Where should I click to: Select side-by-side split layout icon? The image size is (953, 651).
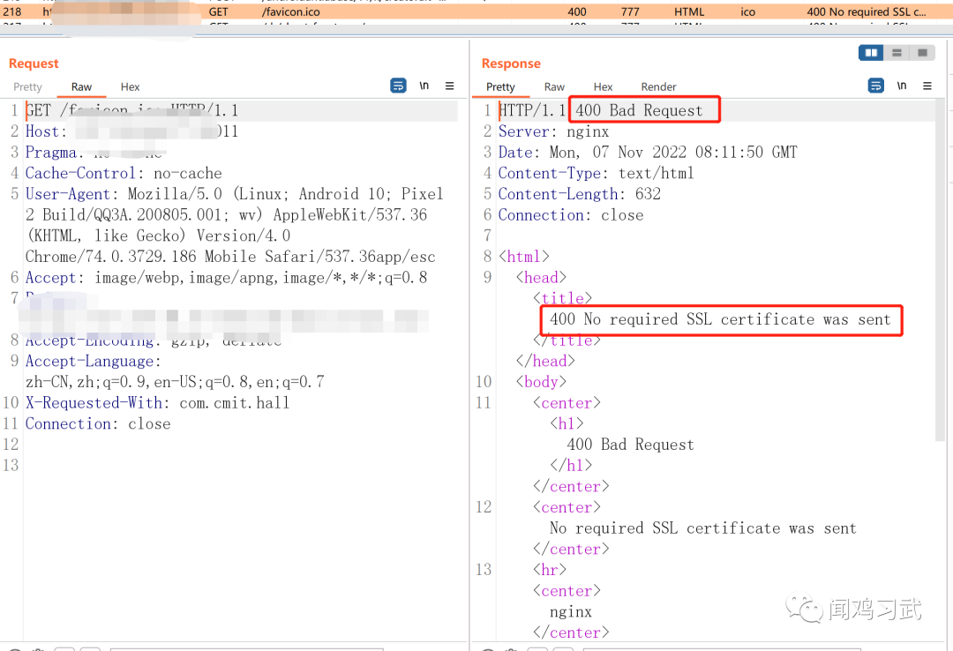pyautogui.click(x=871, y=53)
